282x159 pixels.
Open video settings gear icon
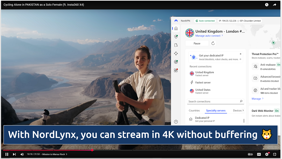tap(267, 154)
